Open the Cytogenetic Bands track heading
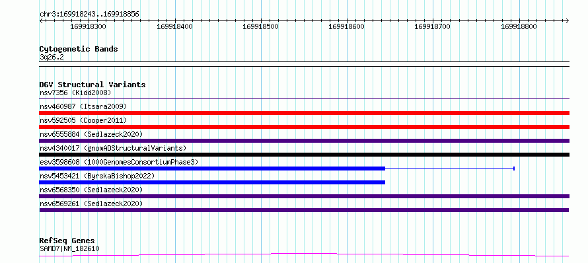Viewport: 588px width, 263px height. click(79, 49)
